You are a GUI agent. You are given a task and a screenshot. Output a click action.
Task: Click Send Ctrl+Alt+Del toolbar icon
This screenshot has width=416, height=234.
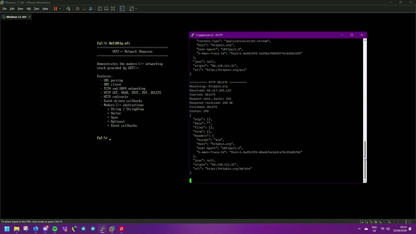68,9
